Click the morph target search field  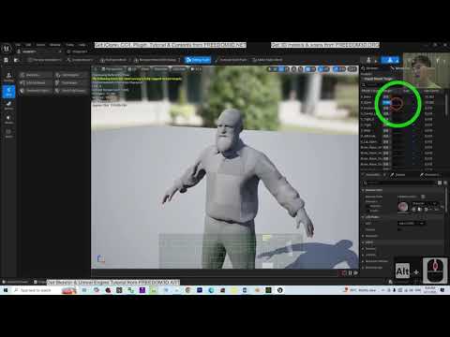[382, 84]
